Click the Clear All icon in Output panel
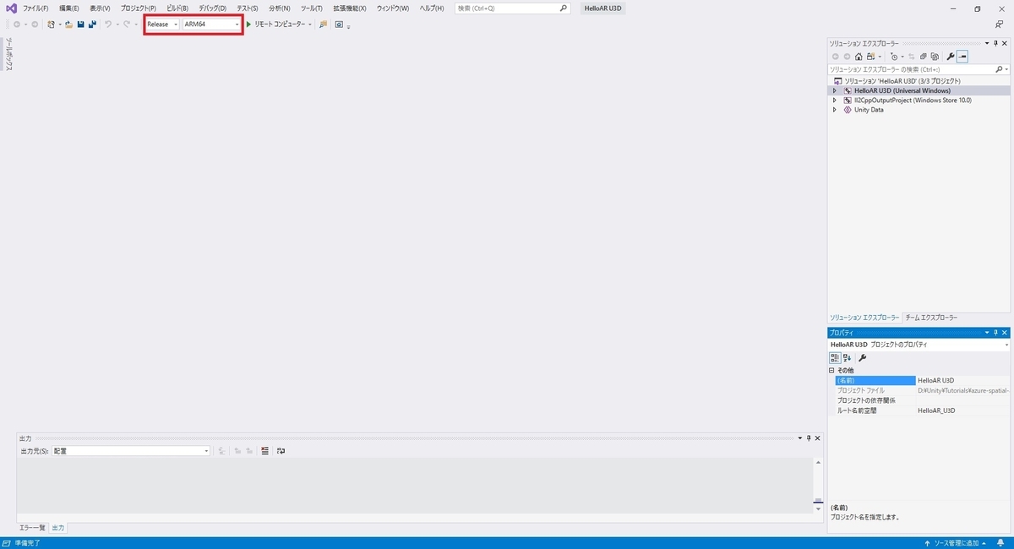This screenshot has height=549, width=1014. [x=264, y=451]
